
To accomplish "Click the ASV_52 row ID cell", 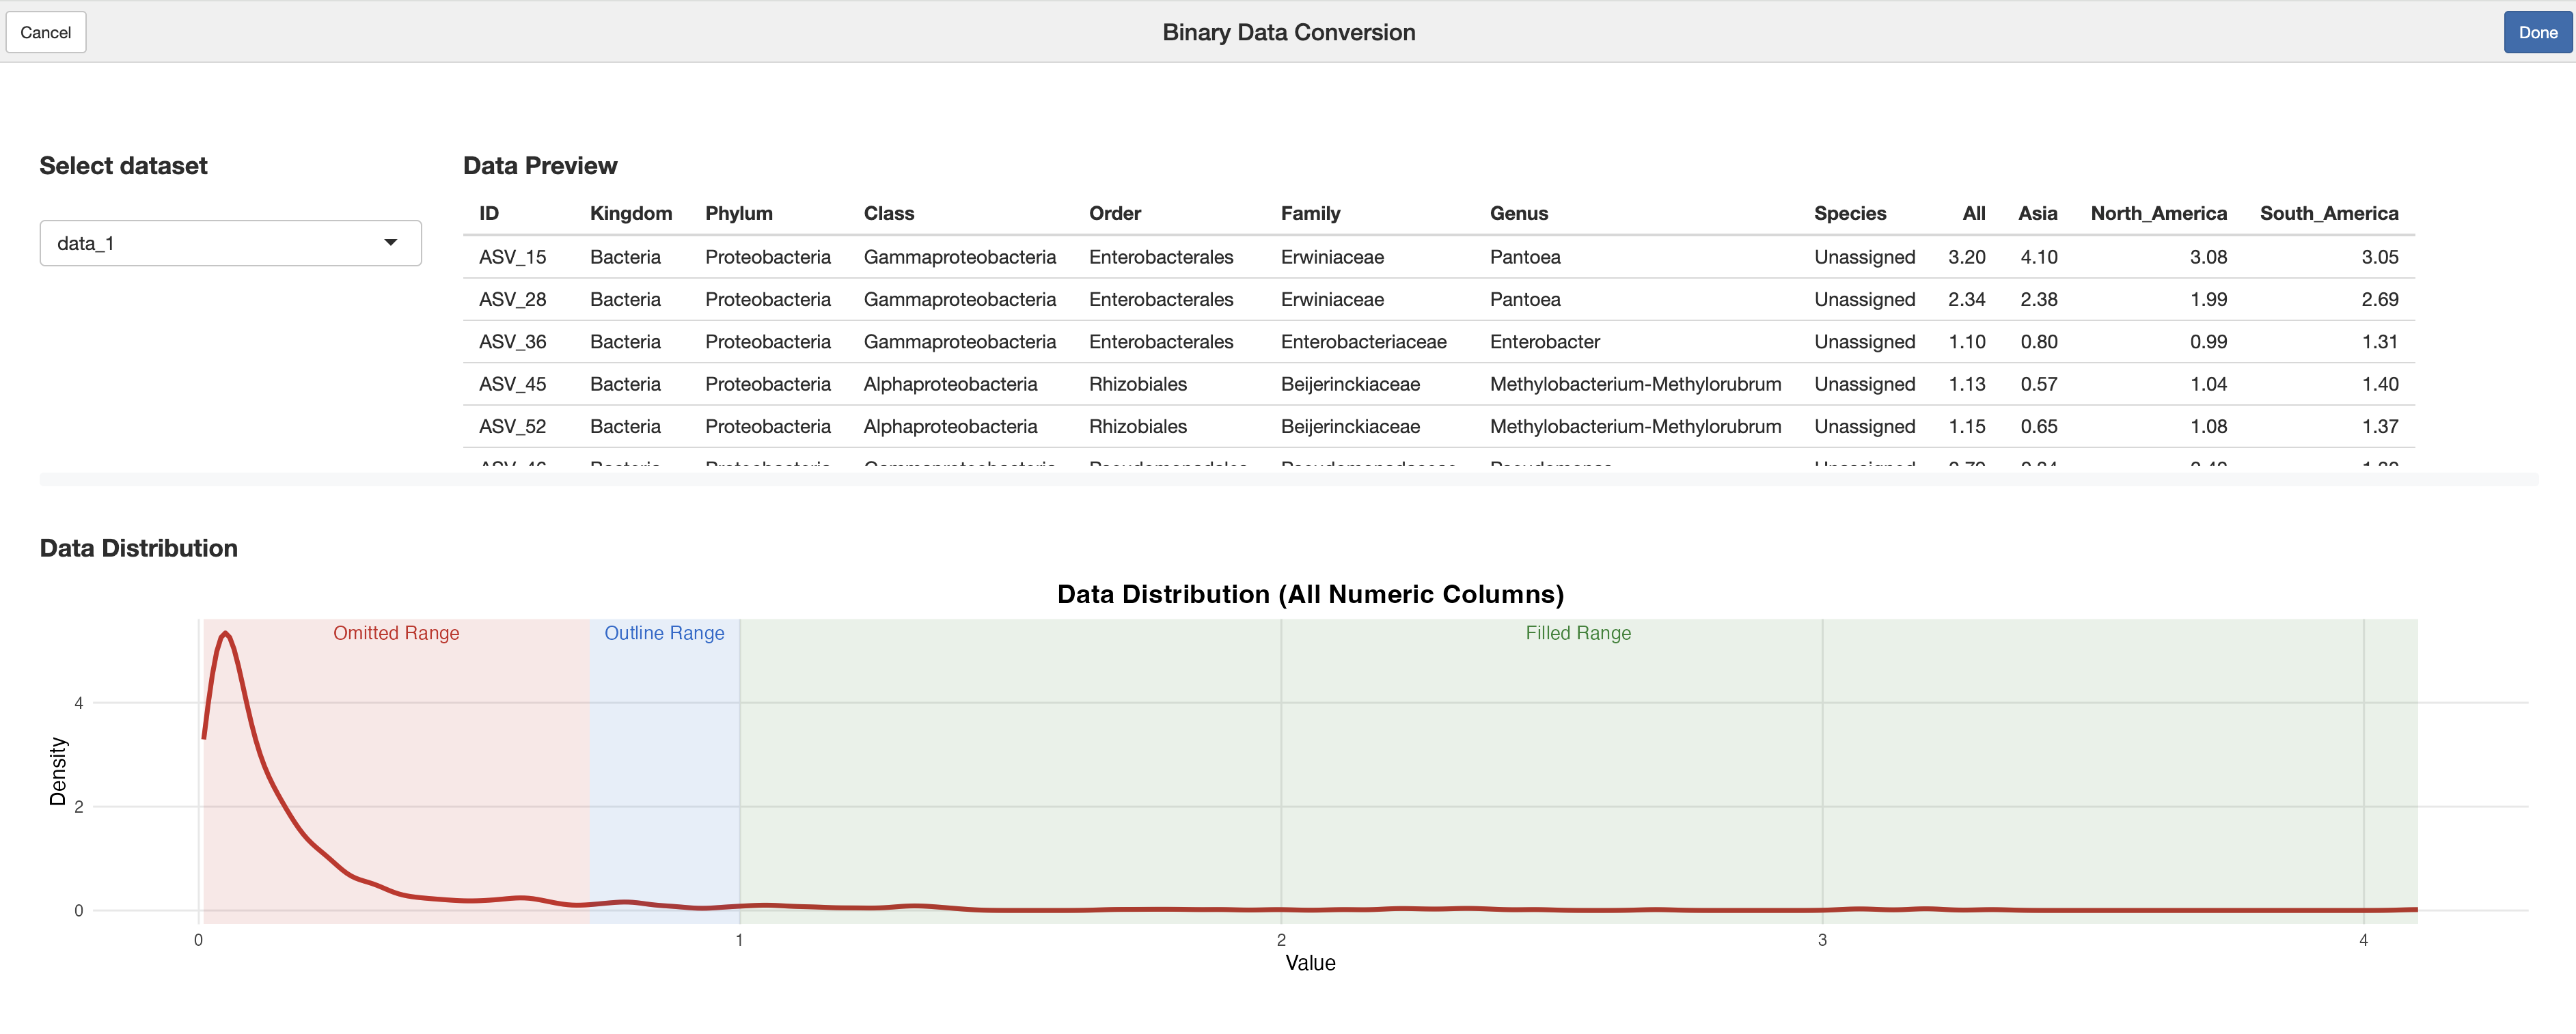I will coord(512,427).
